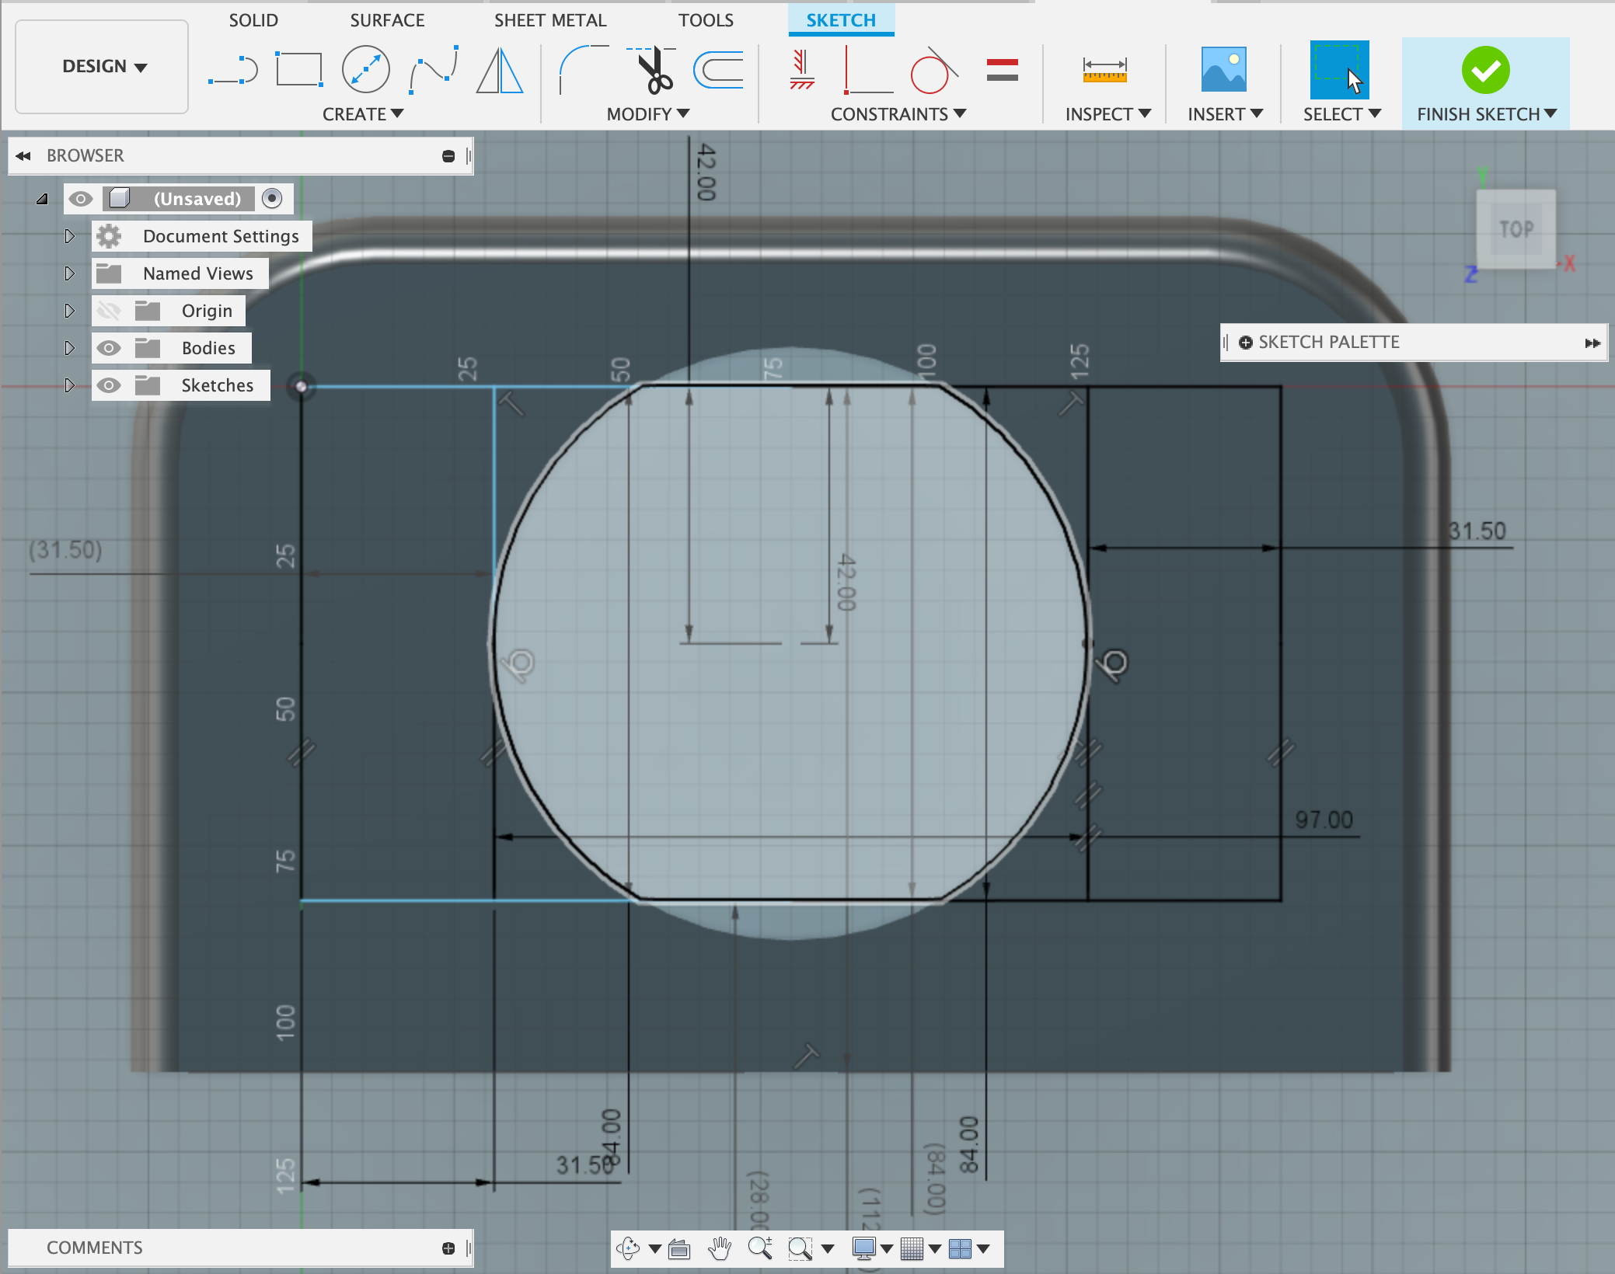Show the hidden Origin folder

pyautogui.click(x=109, y=311)
